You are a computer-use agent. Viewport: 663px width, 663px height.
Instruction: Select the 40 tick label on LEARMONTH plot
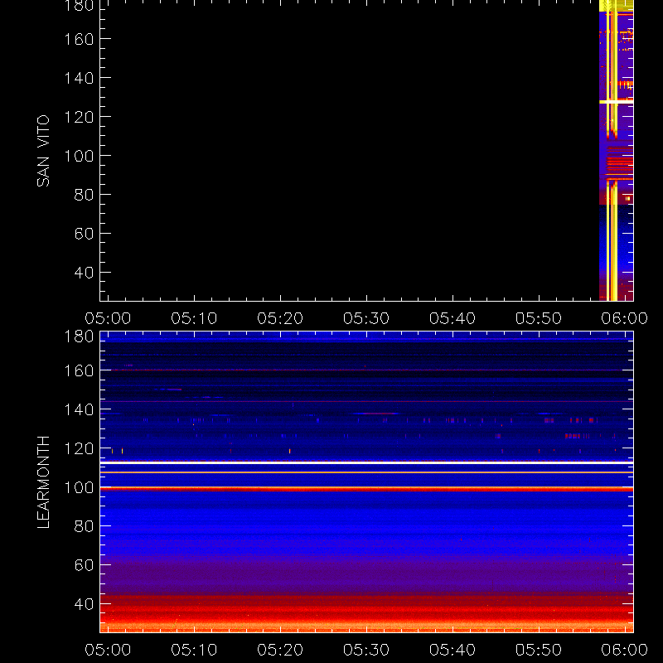84,604
